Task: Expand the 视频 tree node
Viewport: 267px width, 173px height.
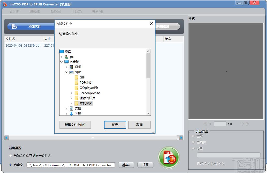Action: 66,67
